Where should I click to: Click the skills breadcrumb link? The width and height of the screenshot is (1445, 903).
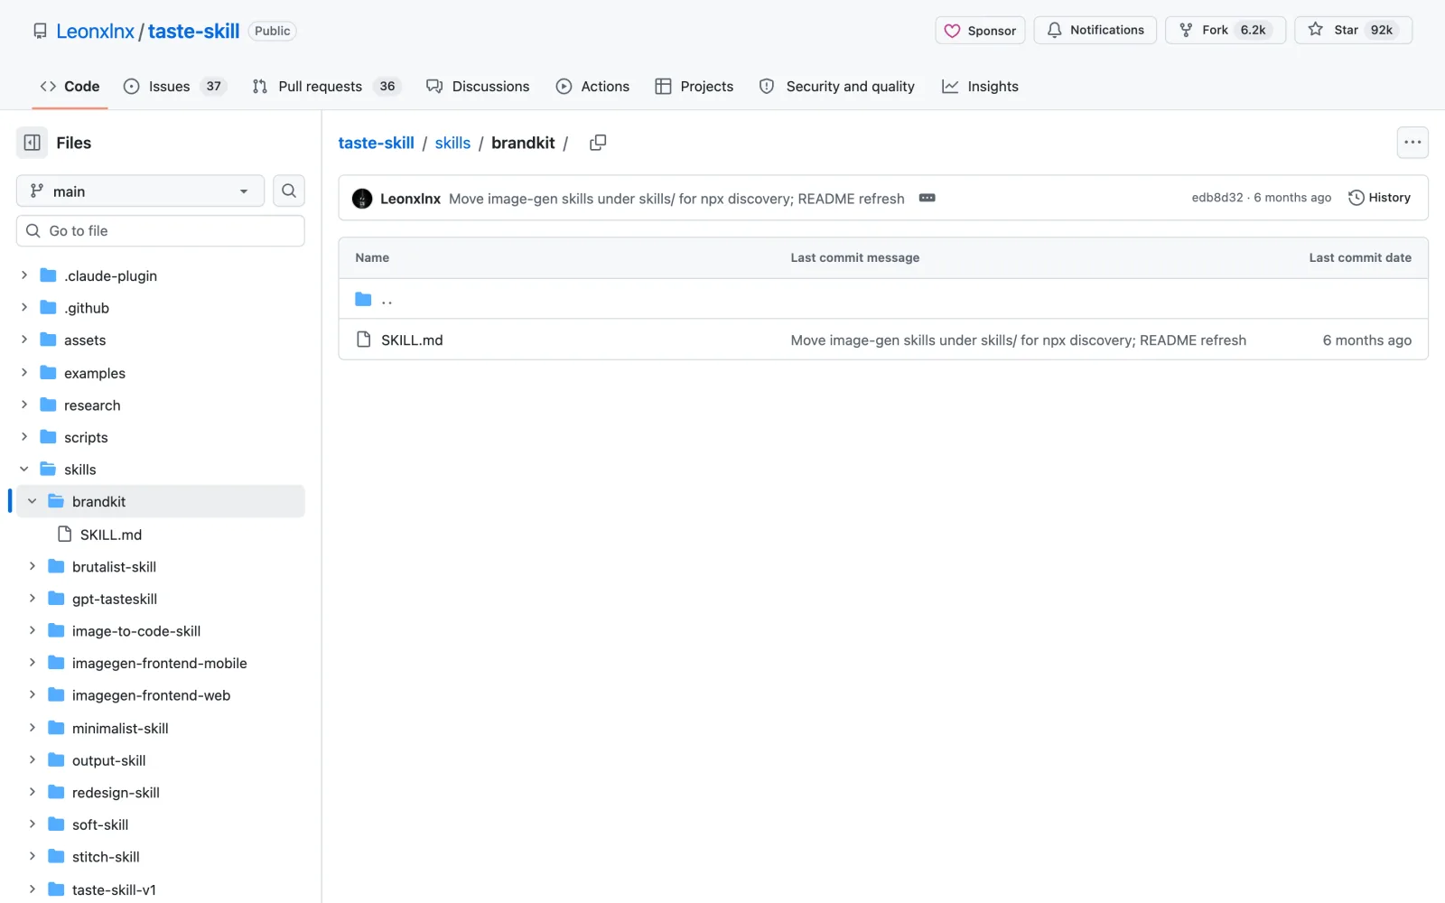[452, 143]
